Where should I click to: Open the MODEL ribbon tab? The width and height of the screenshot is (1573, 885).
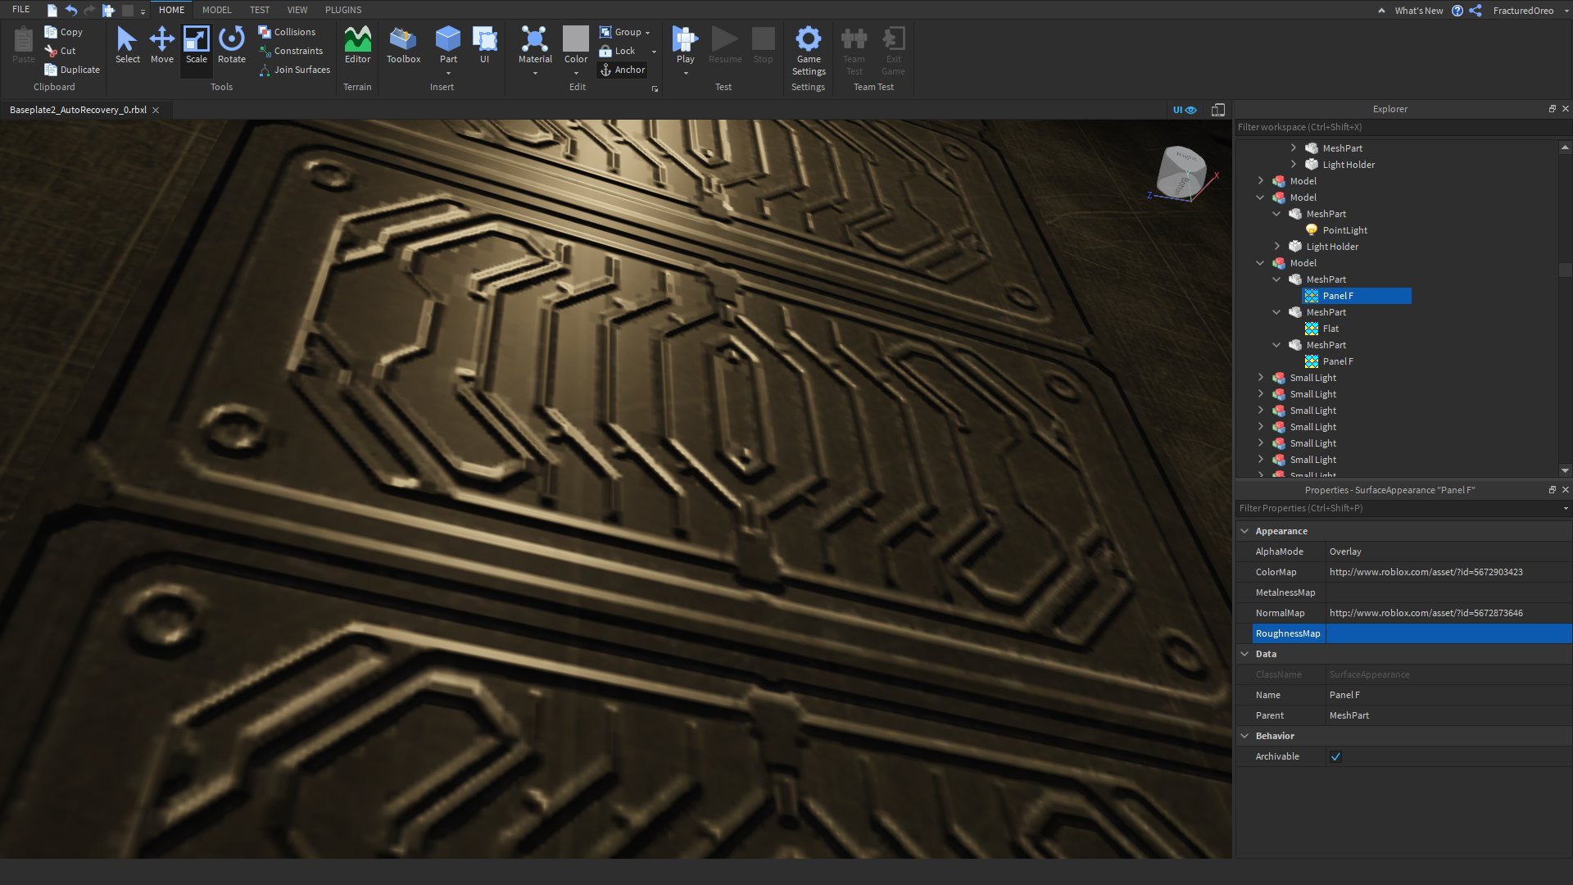[x=215, y=10]
